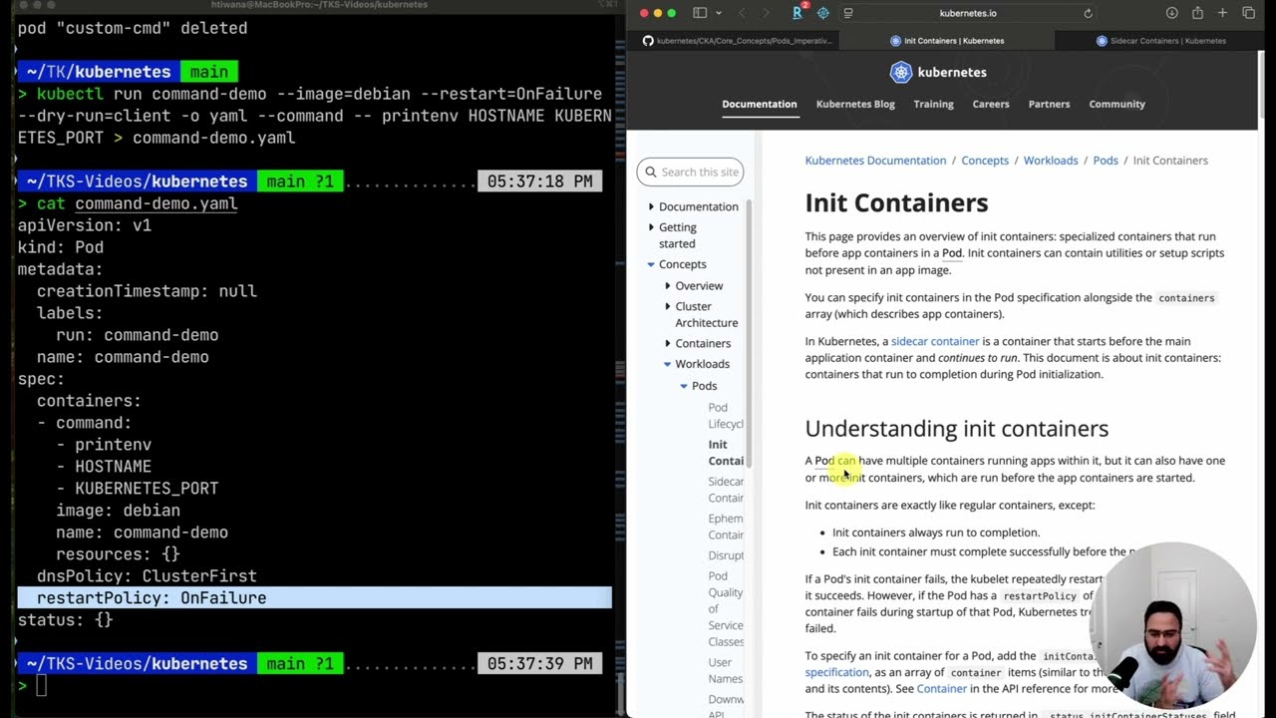Viewport: 1276px width, 718px height.
Task: Open the Safari share icon
Action: click(1197, 13)
